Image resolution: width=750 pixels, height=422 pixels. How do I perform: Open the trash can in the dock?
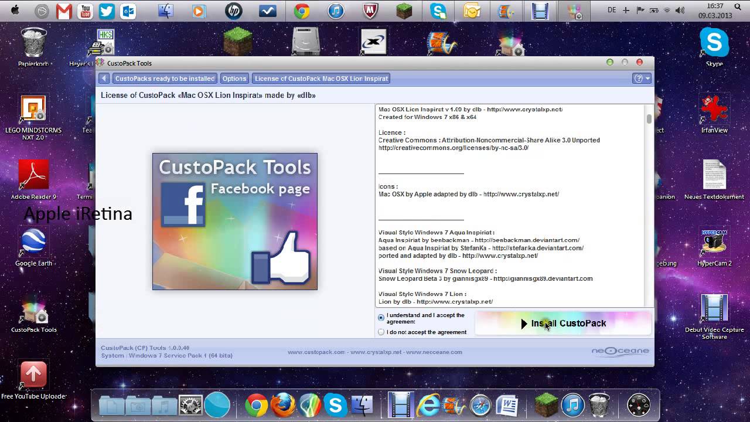tap(599, 405)
